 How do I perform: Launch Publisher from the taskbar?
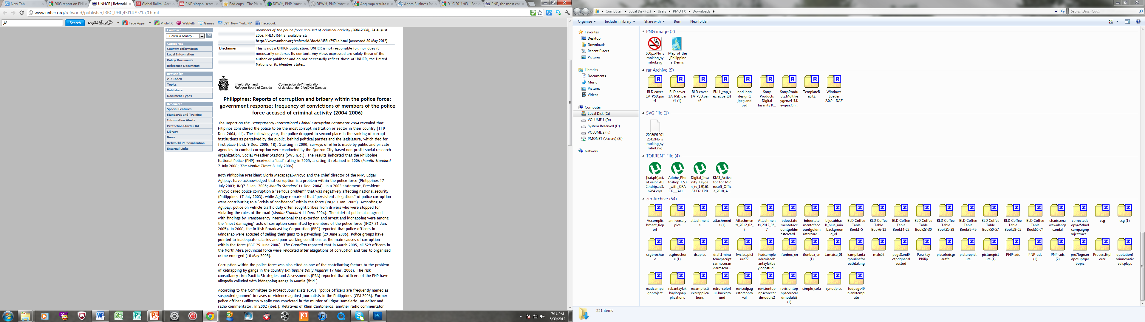click(x=137, y=316)
